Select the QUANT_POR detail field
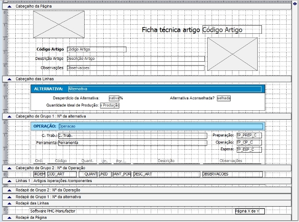 [122, 174]
